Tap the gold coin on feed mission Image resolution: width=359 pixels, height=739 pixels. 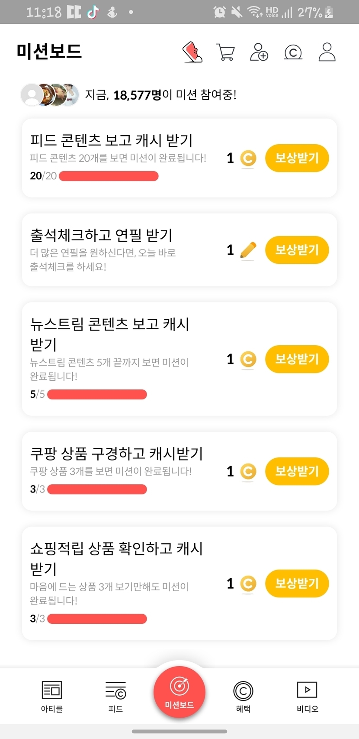click(248, 158)
